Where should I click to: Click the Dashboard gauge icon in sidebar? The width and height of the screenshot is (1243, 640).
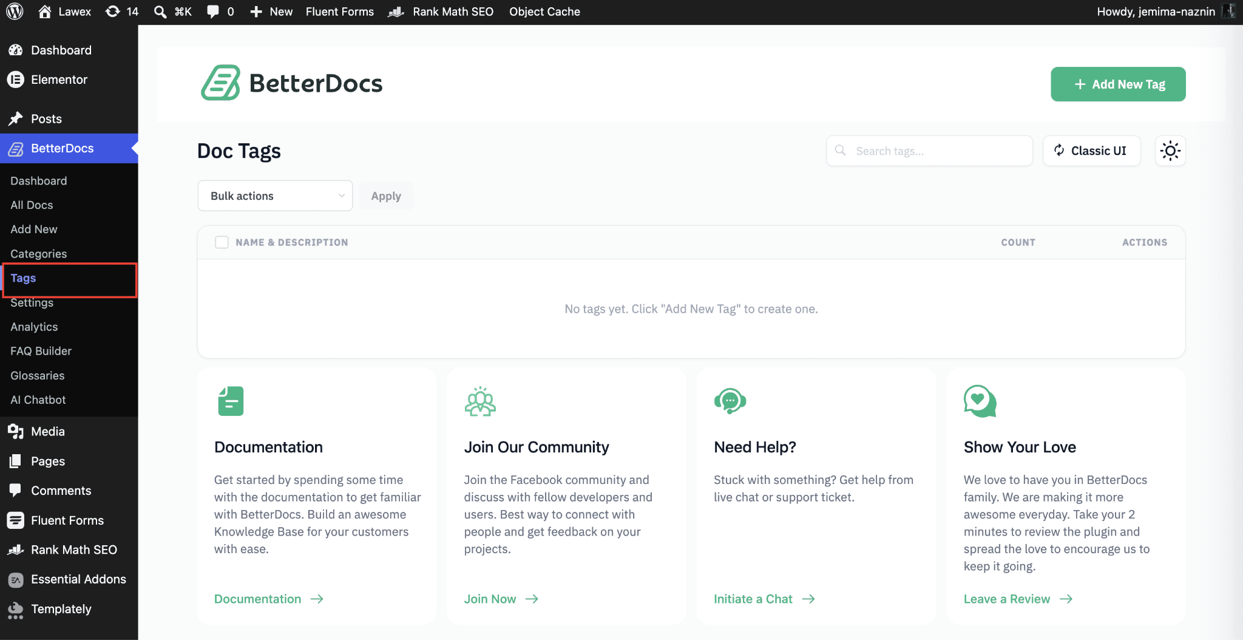16,50
